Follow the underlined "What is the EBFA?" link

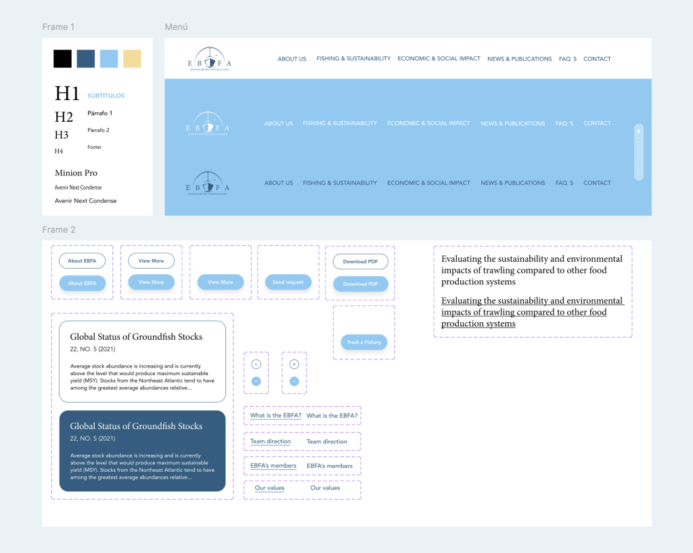coord(275,416)
